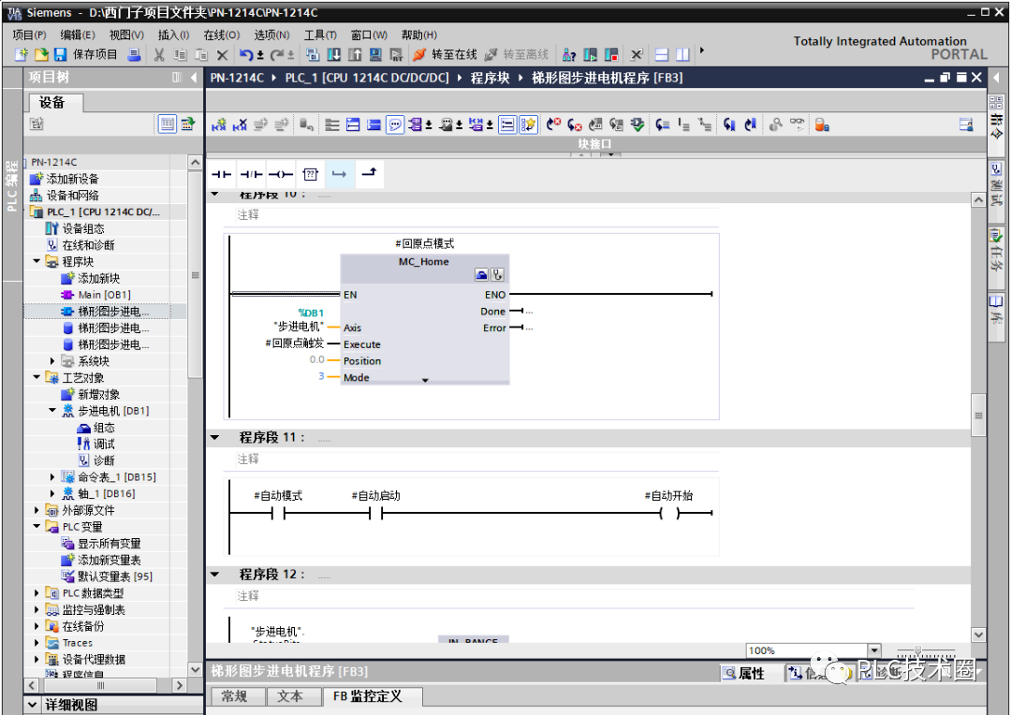Click the project tree vertical scrollbar
The image size is (1011, 715).
(196, 276)
